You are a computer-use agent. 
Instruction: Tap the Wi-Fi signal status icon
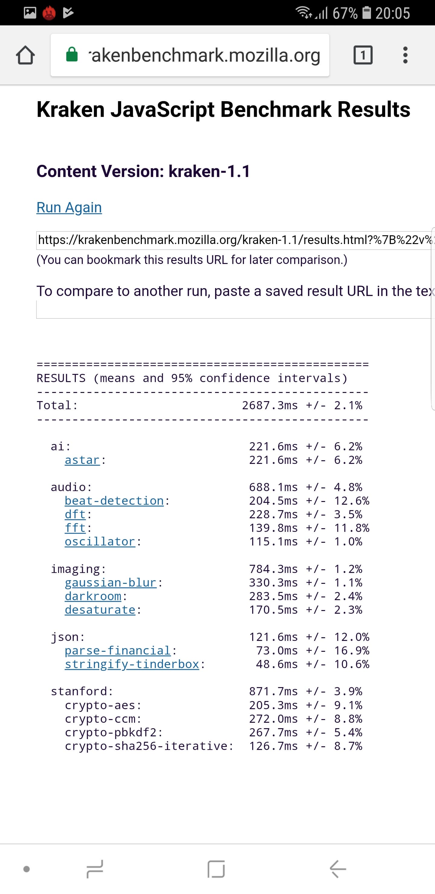303,13
